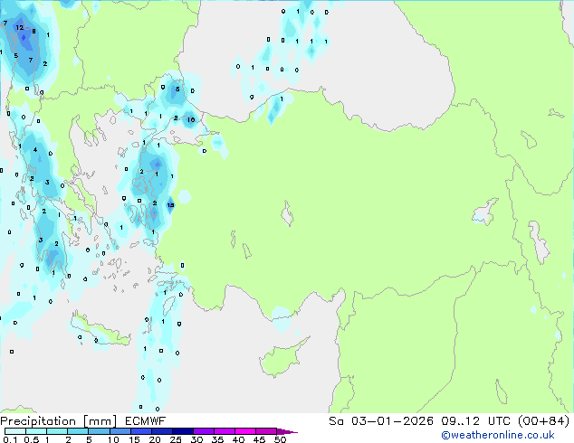The height and width of the screenshot is (443, 574).
Task: Click the '[mm]' unit label
Action: [100, 421]
